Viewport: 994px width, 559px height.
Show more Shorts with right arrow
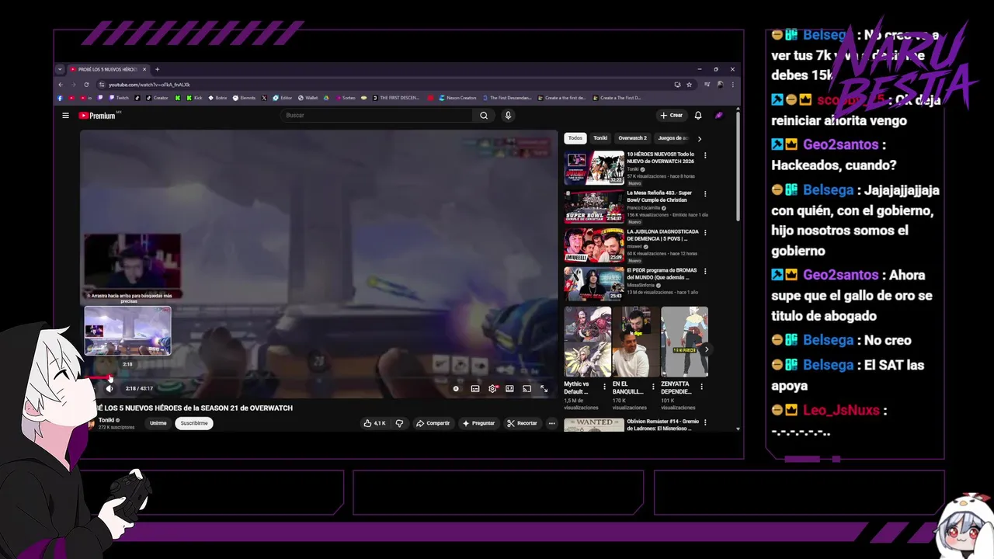pyautogui.click(x=706, y=349)
